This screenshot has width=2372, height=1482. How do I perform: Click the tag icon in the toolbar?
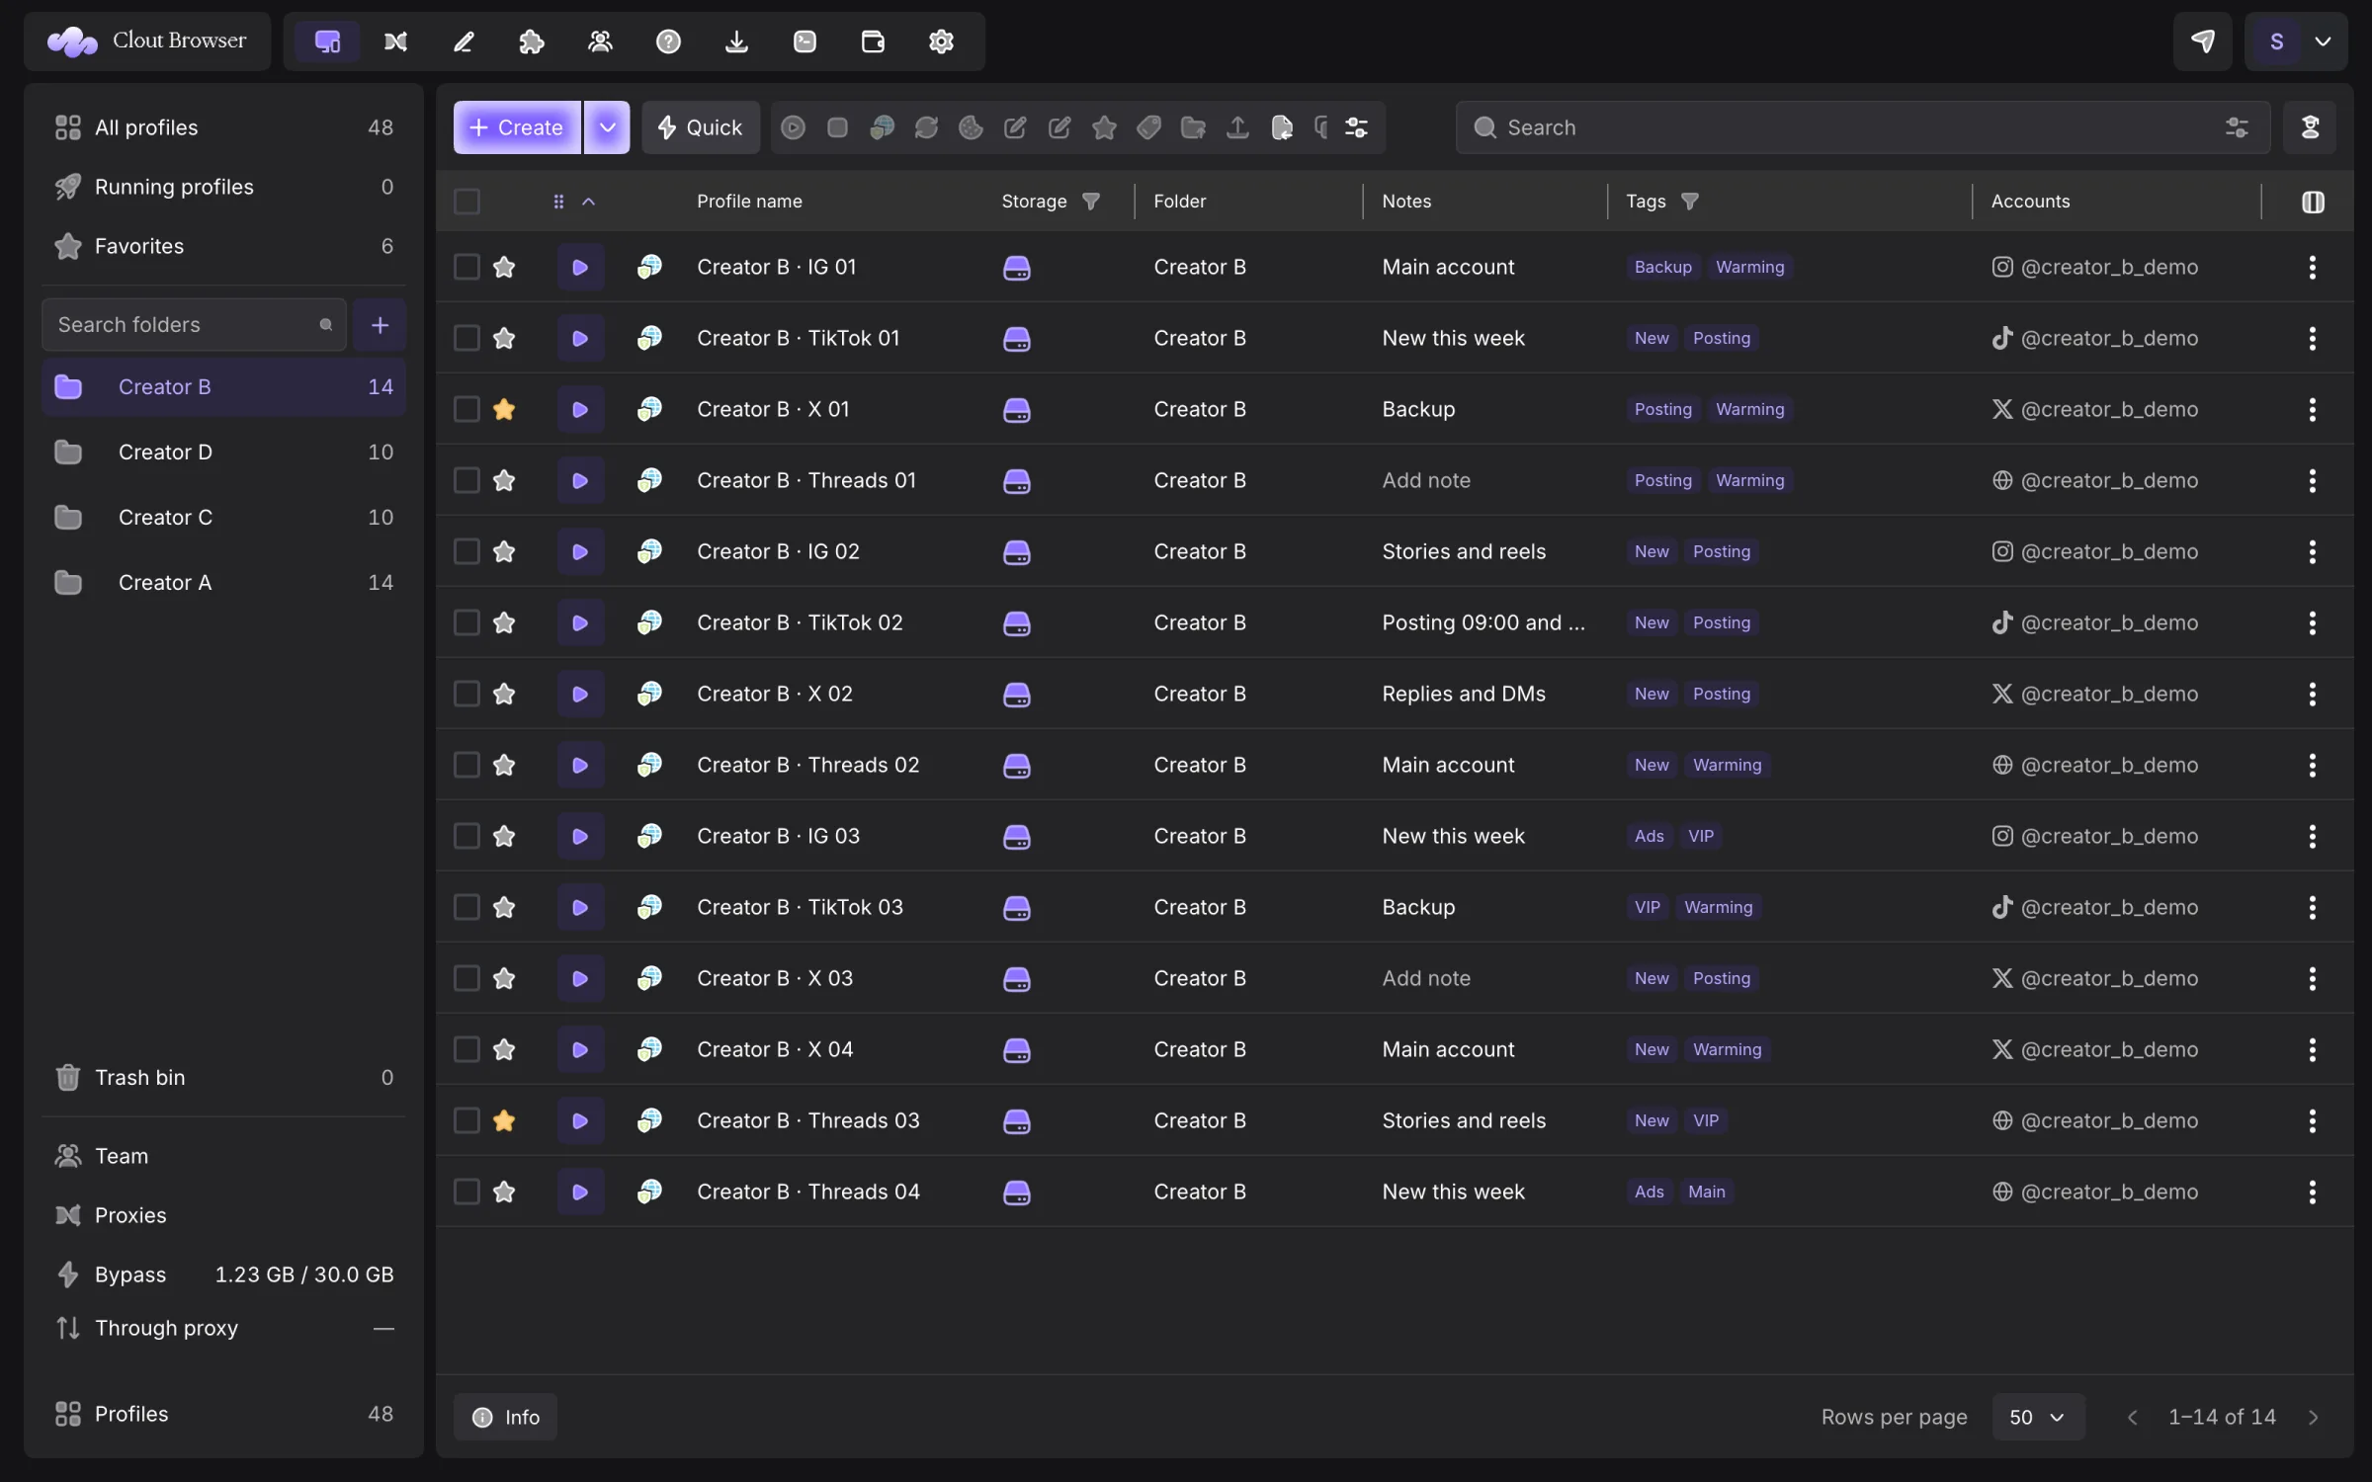[1148, 127]
